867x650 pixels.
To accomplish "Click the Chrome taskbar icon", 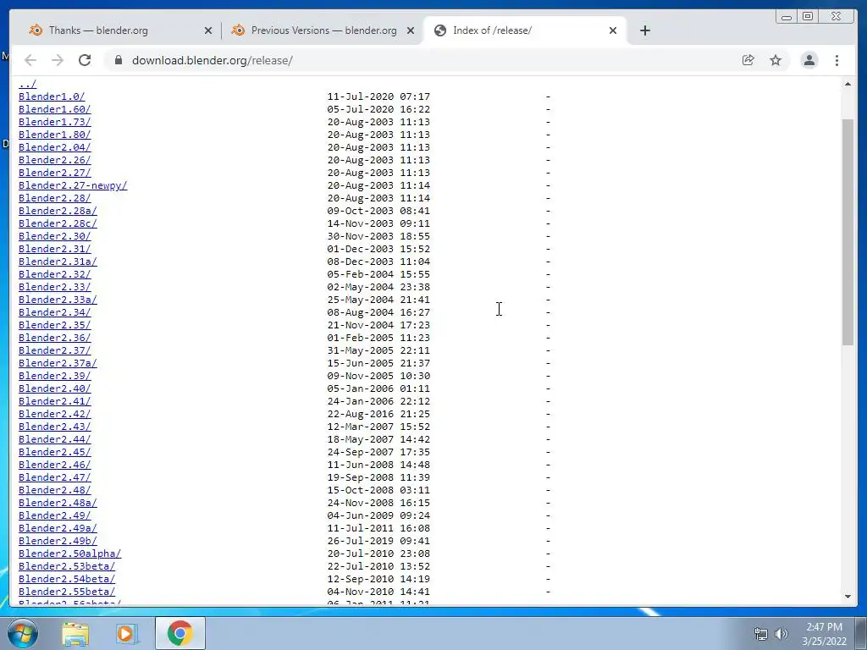I will tap(179, 633).
